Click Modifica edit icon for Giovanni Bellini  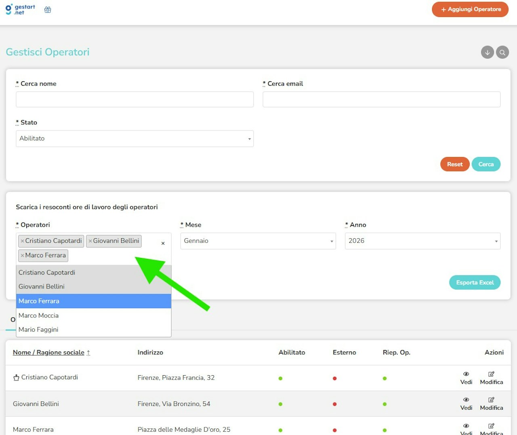[491, 400]
